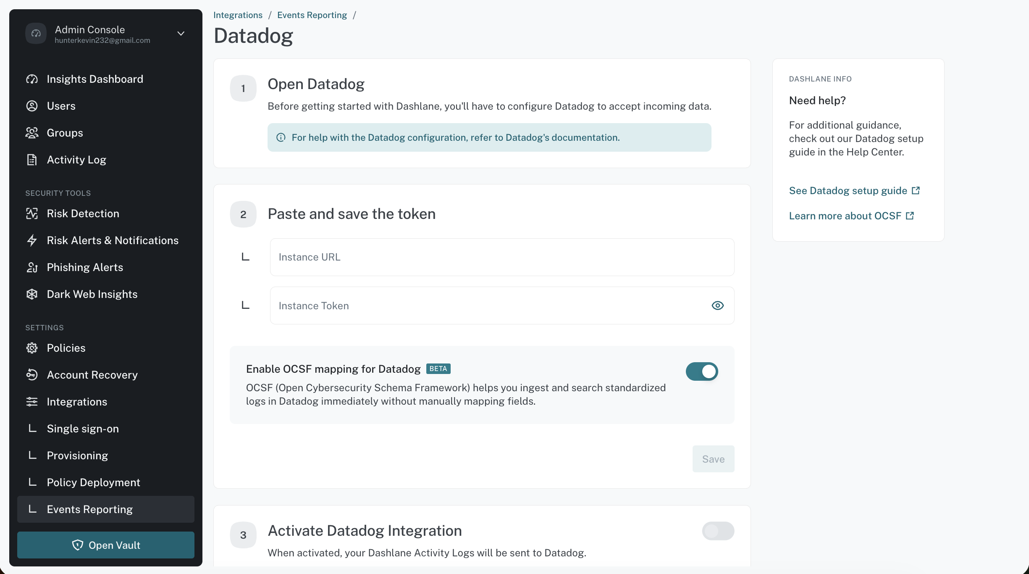This screenshot has width=1029, height=574.
Task: Click the Phishing Alerts icon
Action: [32, 267]
